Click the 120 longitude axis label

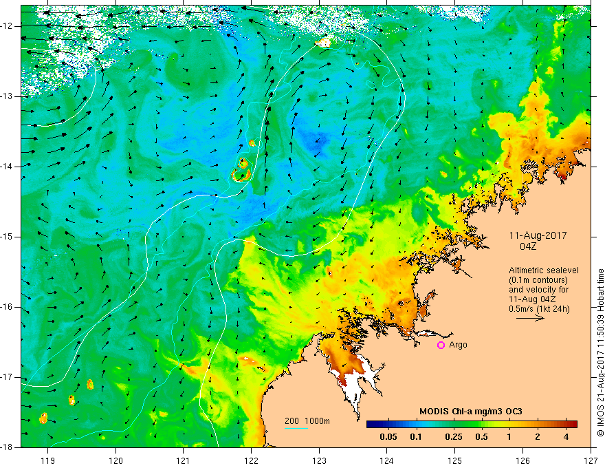tap(115, 460)
